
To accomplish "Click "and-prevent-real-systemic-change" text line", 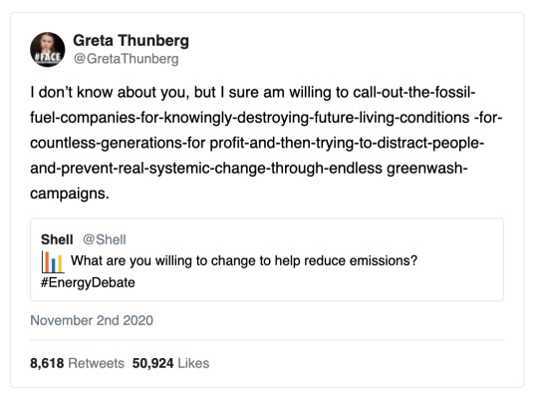I will point(249,169).
